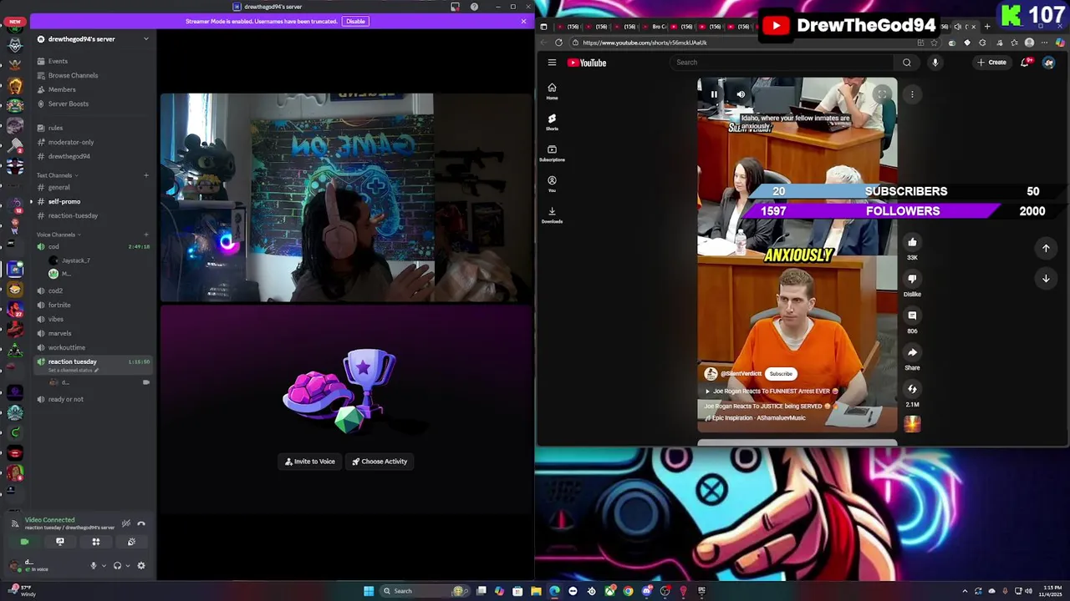
Task: Share the YouTube Short
Action: (x=912, y=352)
